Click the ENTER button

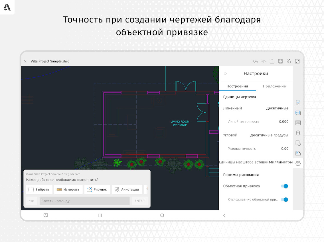(x=140, y=201)
